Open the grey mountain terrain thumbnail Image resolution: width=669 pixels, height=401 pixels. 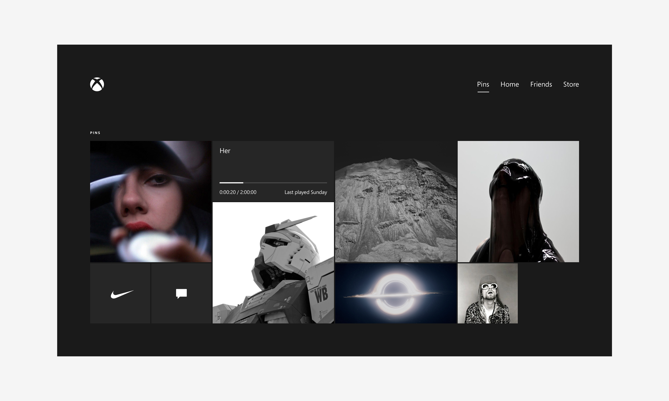point(396,201)
